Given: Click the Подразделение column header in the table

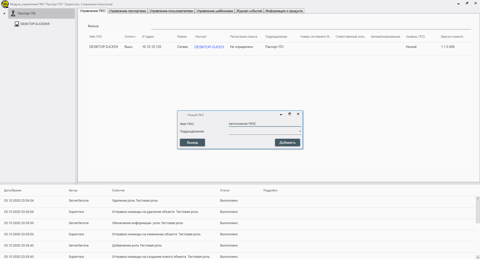Looking at the screenshot, I should pos(276,37).
